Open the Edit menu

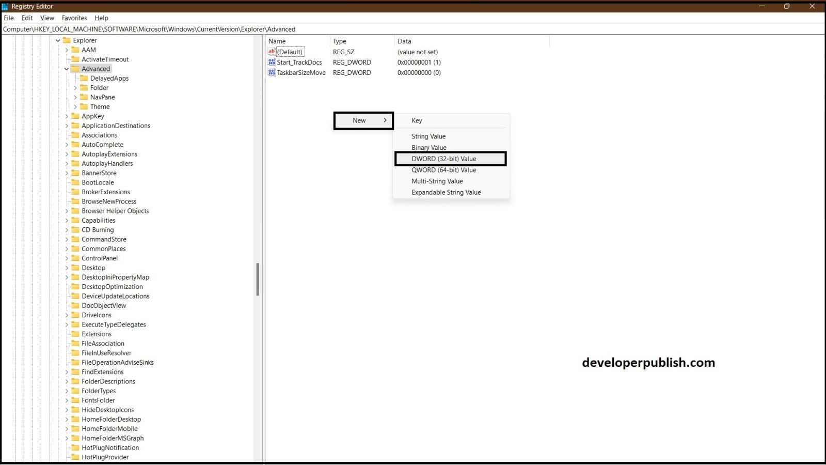click(27, 18)
